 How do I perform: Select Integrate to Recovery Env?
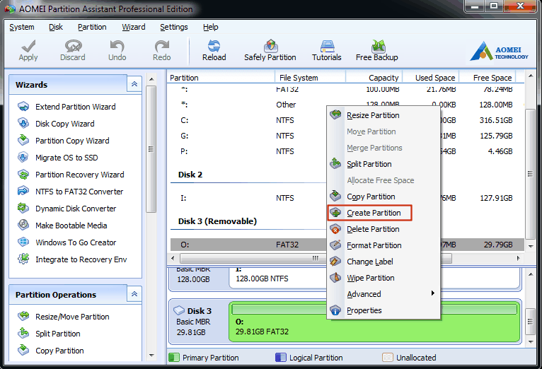click(81, 259)
